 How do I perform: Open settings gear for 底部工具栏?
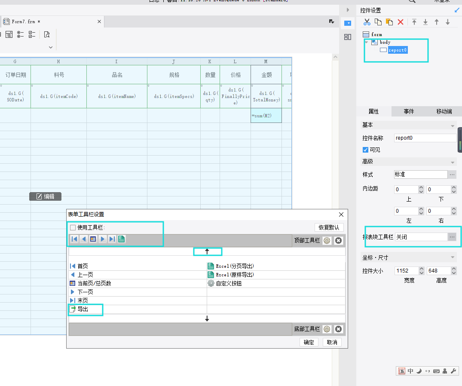click(327, 329)
